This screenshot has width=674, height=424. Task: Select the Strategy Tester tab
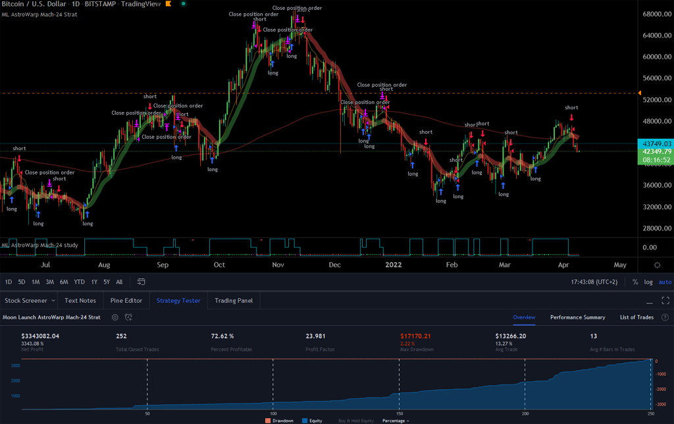point(178,301)
